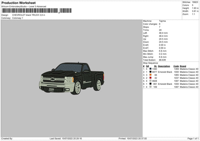
Task: Select the dark swatch for stop 1
Action: [151, 69]
